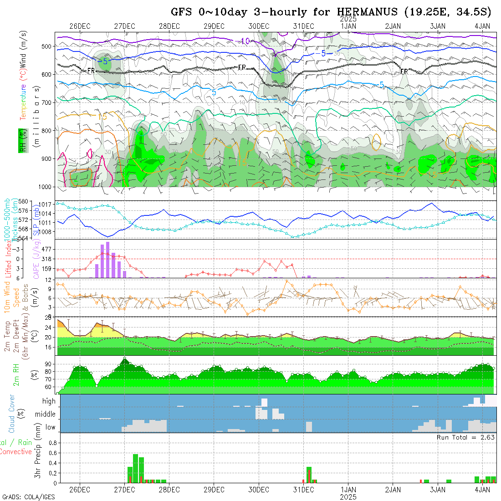Click the '2m RH' axis label
This screenshot has height=501, width=501.
(16, 374)
